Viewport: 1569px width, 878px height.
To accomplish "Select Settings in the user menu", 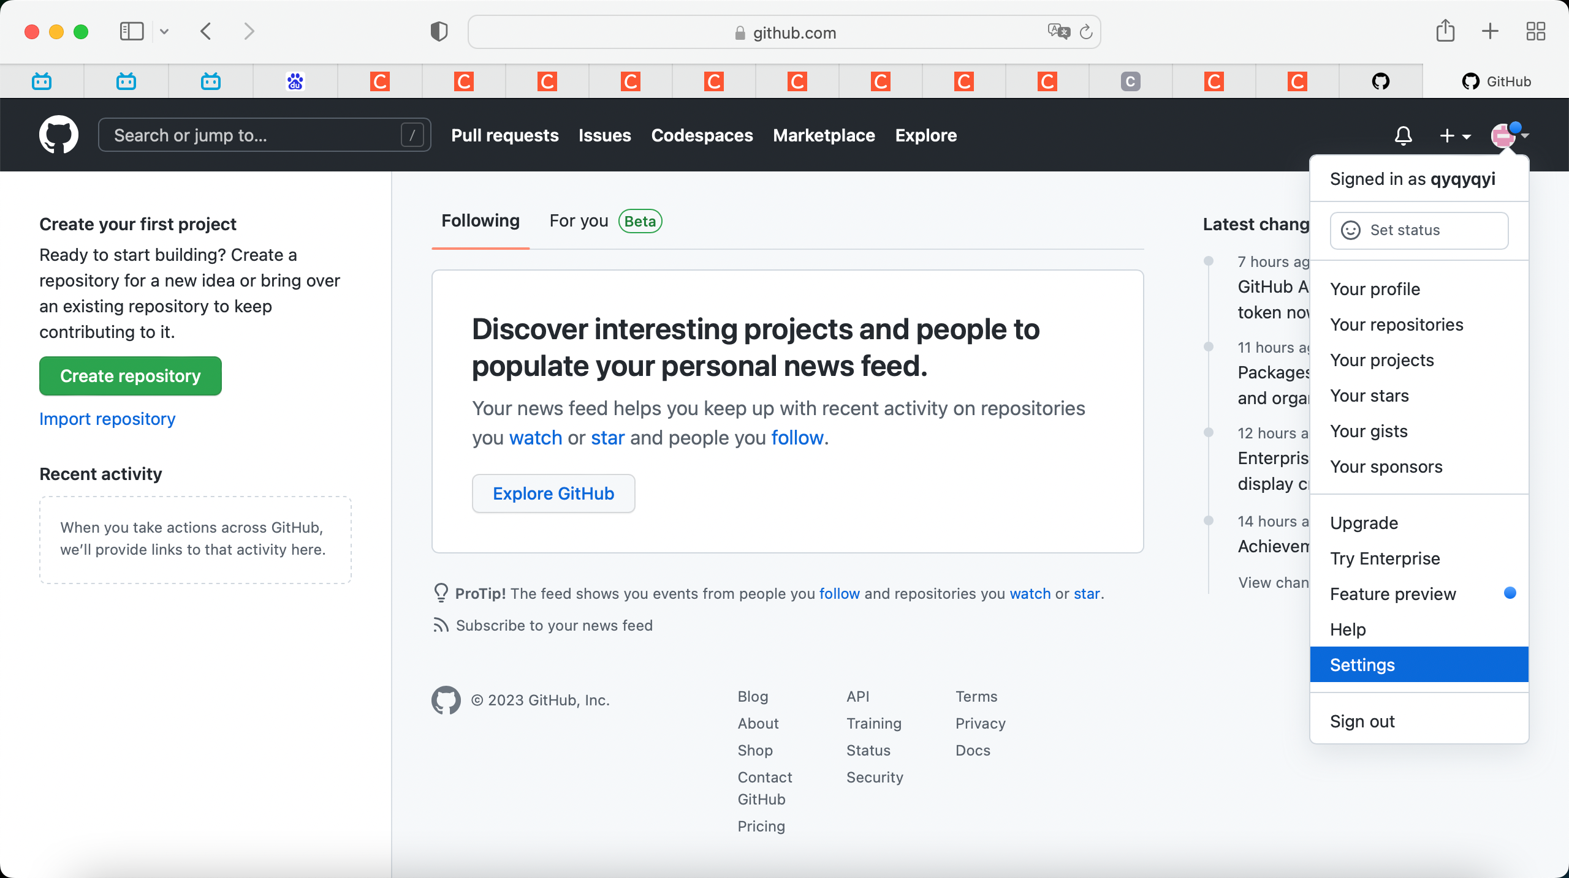I will (1362, 664).
